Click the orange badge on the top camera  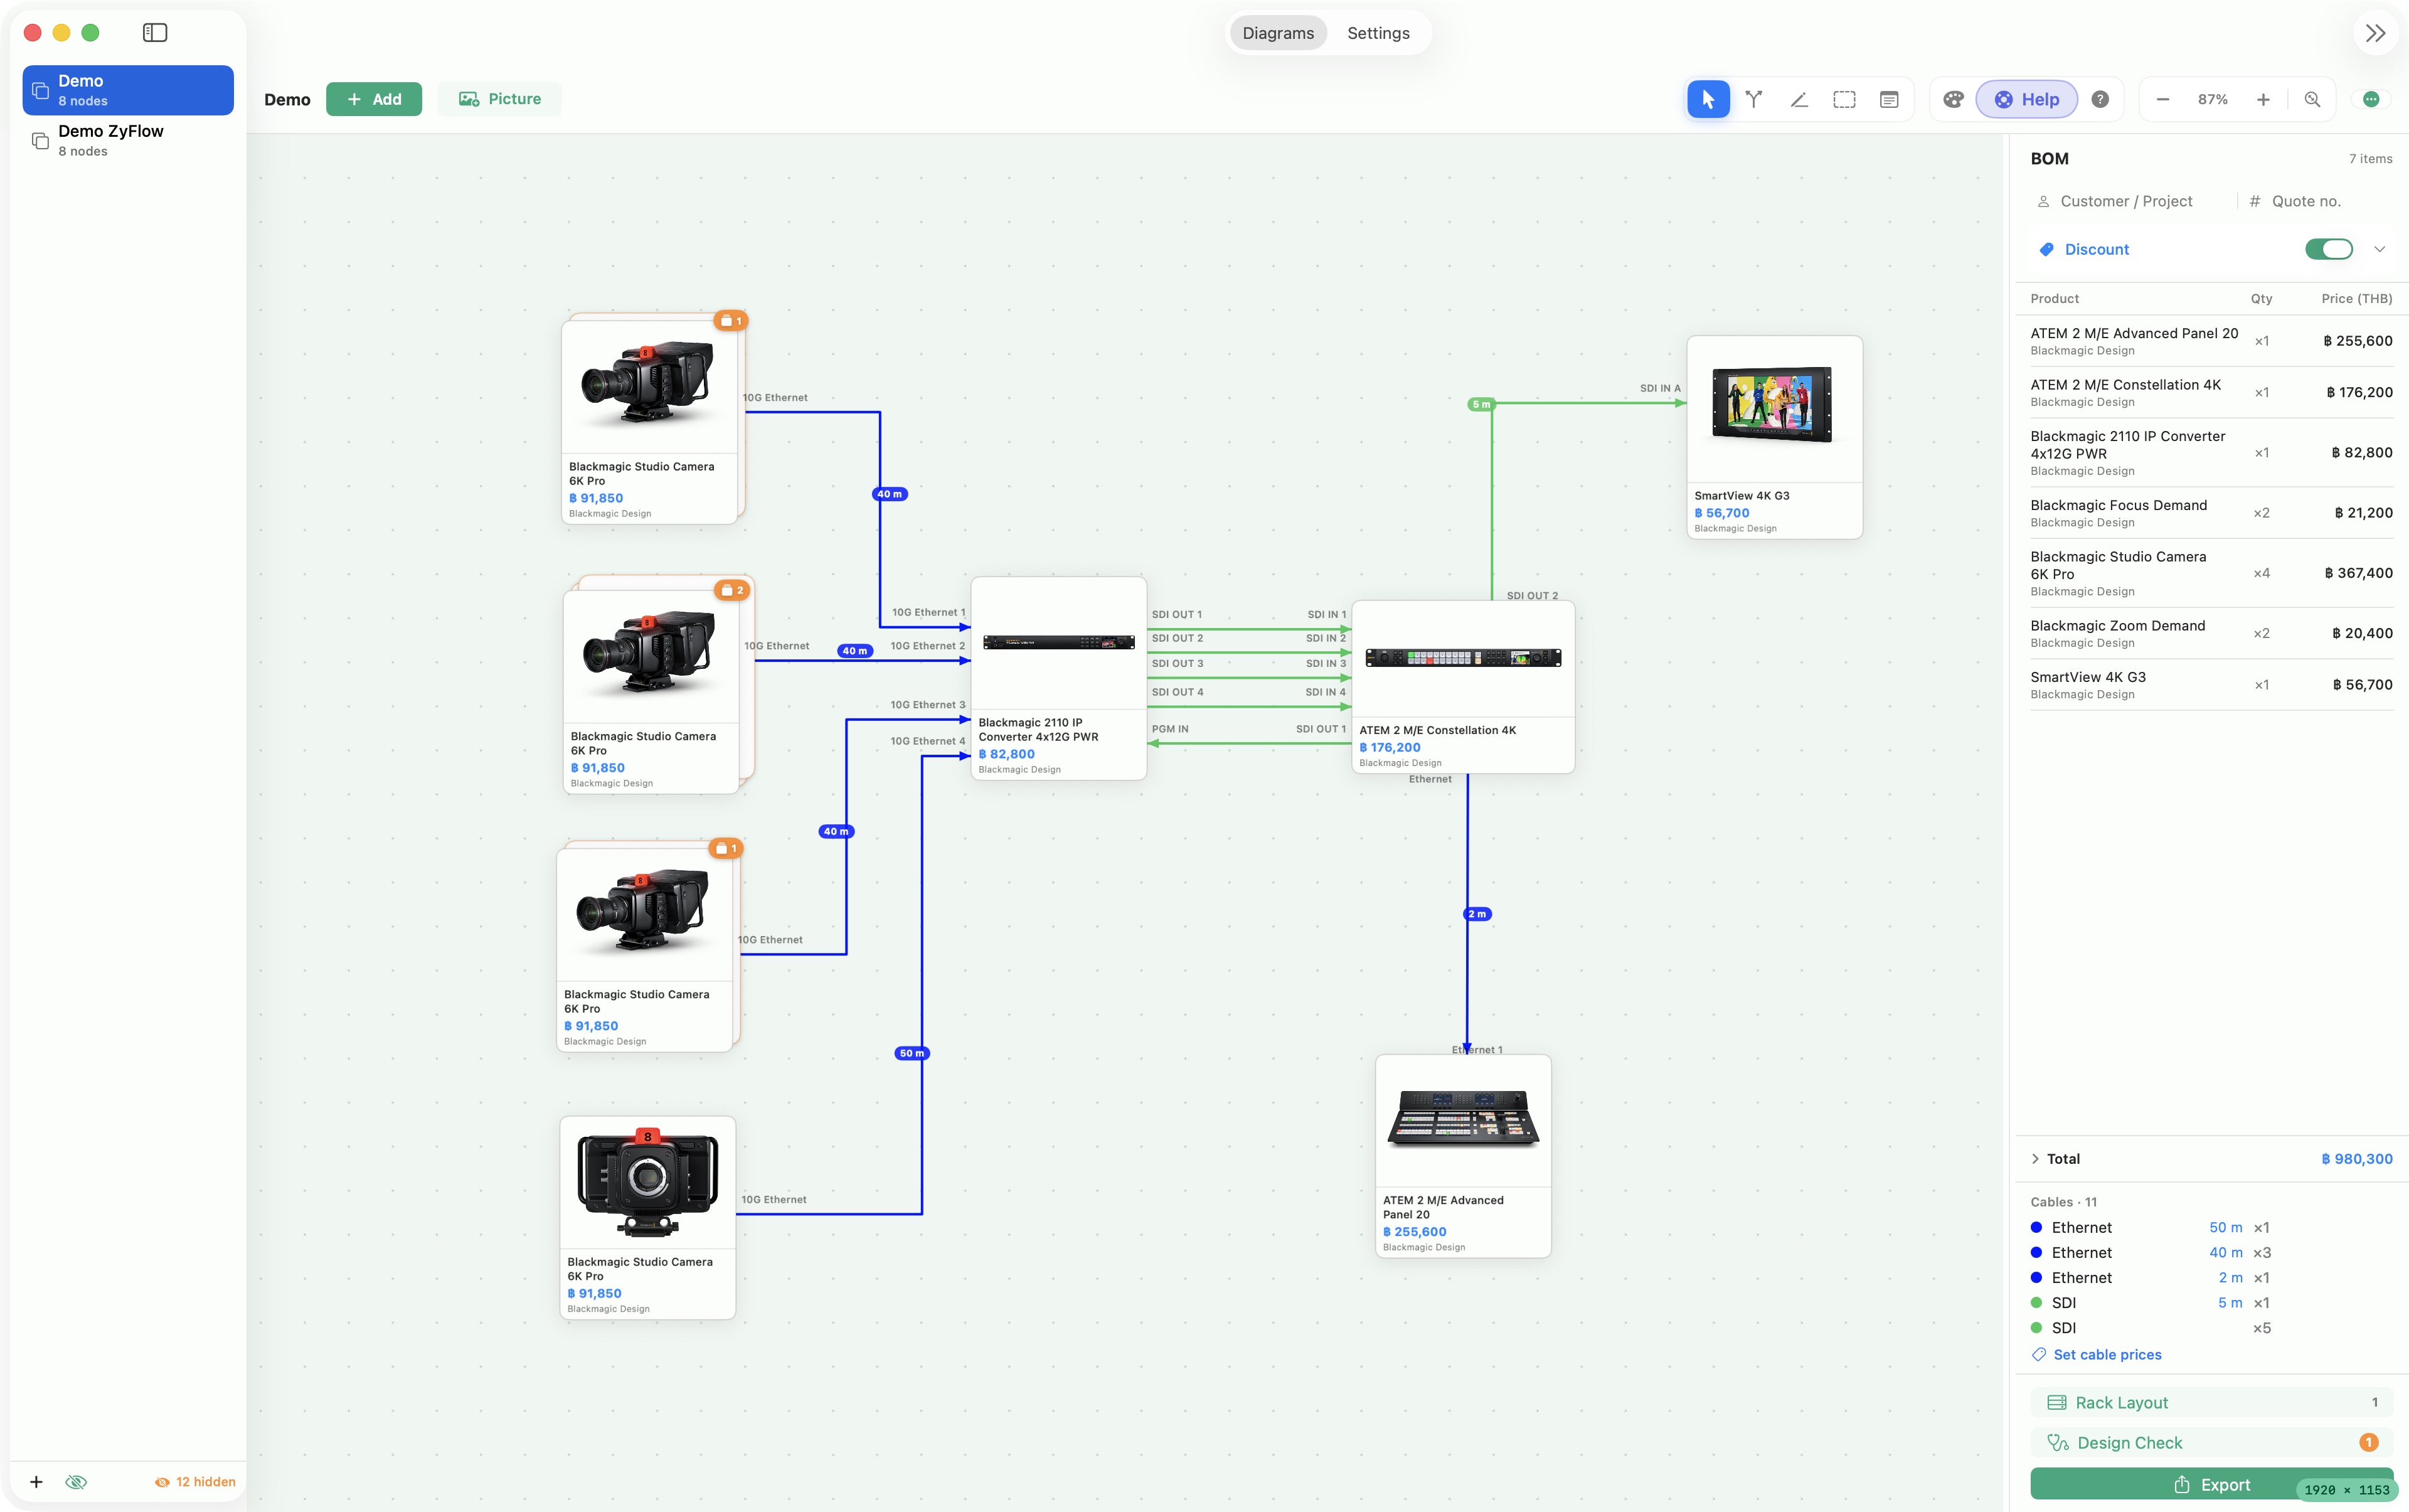(x=731, y=321)
